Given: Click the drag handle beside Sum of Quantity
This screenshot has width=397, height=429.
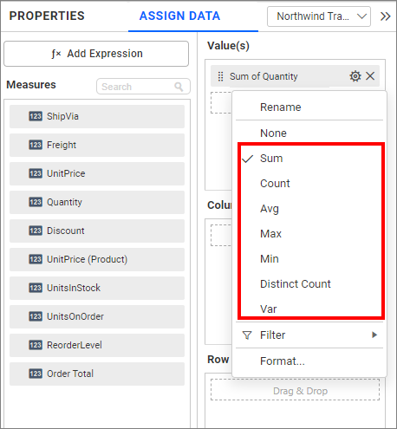Looking at the screenshot, I should click(x=220, y=76).
